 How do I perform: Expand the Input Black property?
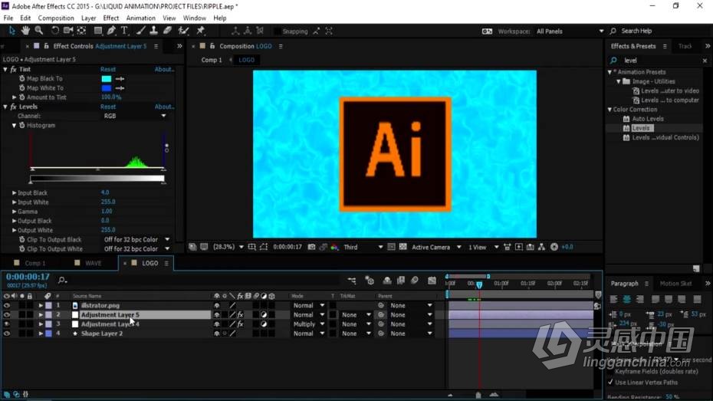(x=14, y=192)
